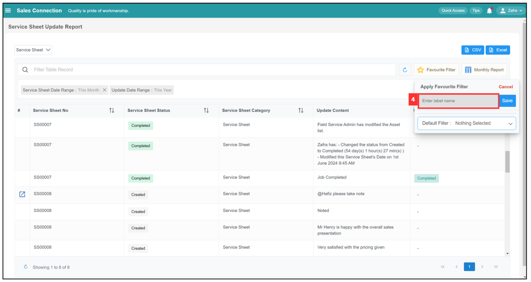
Task: Open Tips
Action: pos(476,11)
